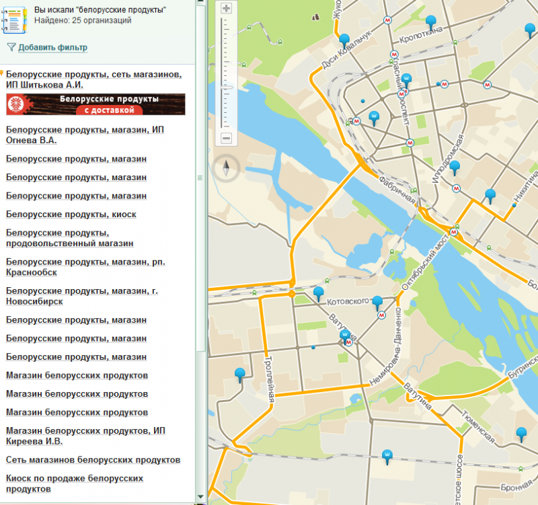
Task: Click the map zoom level slider track
Action: (226, 74)
